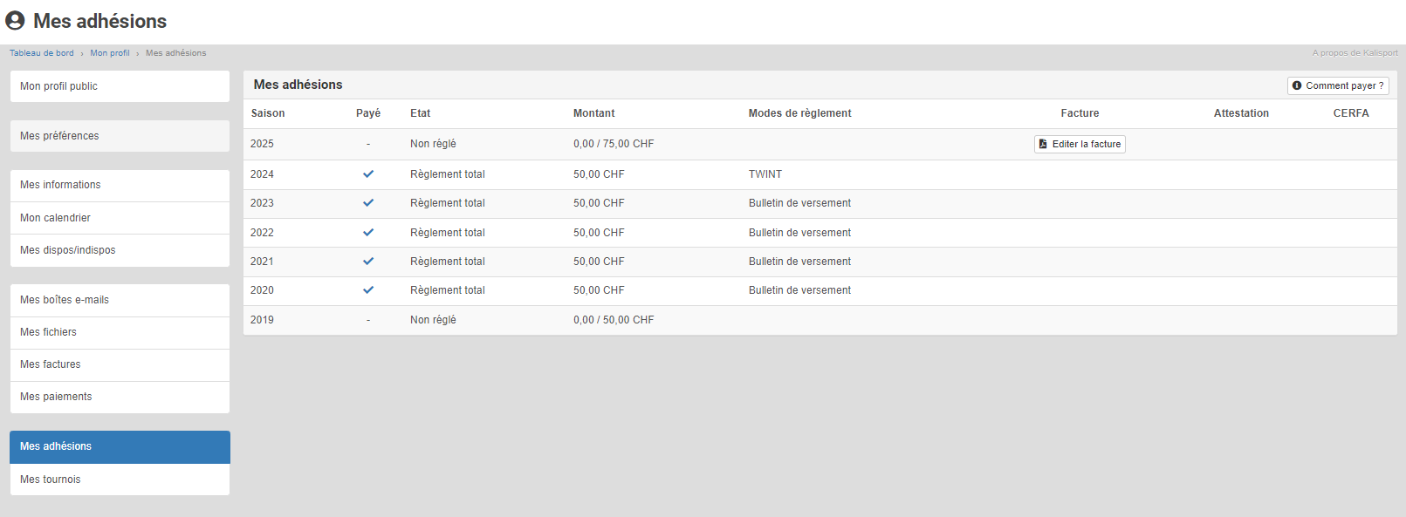The image size is (1406, 517).
Task: Click the info icon in Comment payer
Action: pyautogui.click(x=1297, y=85)
